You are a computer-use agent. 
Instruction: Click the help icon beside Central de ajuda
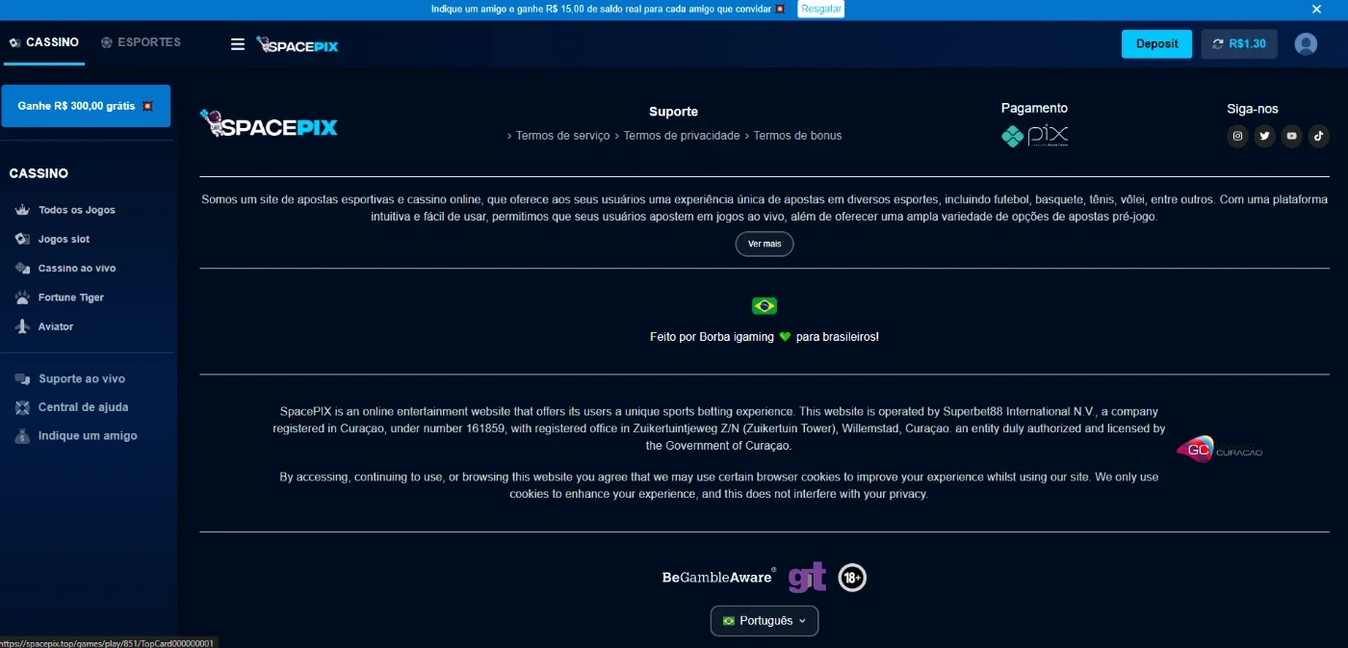pos(22,407)
